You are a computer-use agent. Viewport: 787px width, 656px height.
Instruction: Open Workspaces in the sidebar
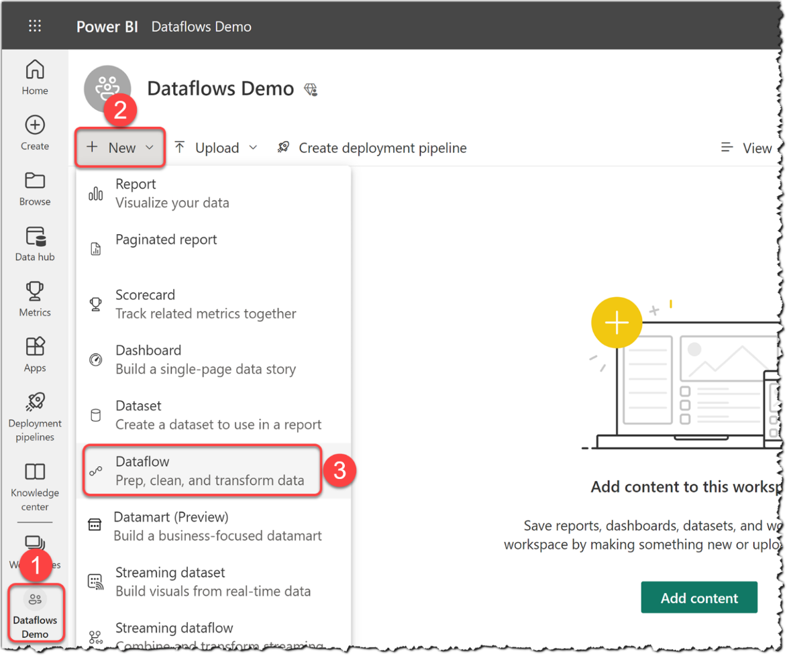tap(35, 551)
